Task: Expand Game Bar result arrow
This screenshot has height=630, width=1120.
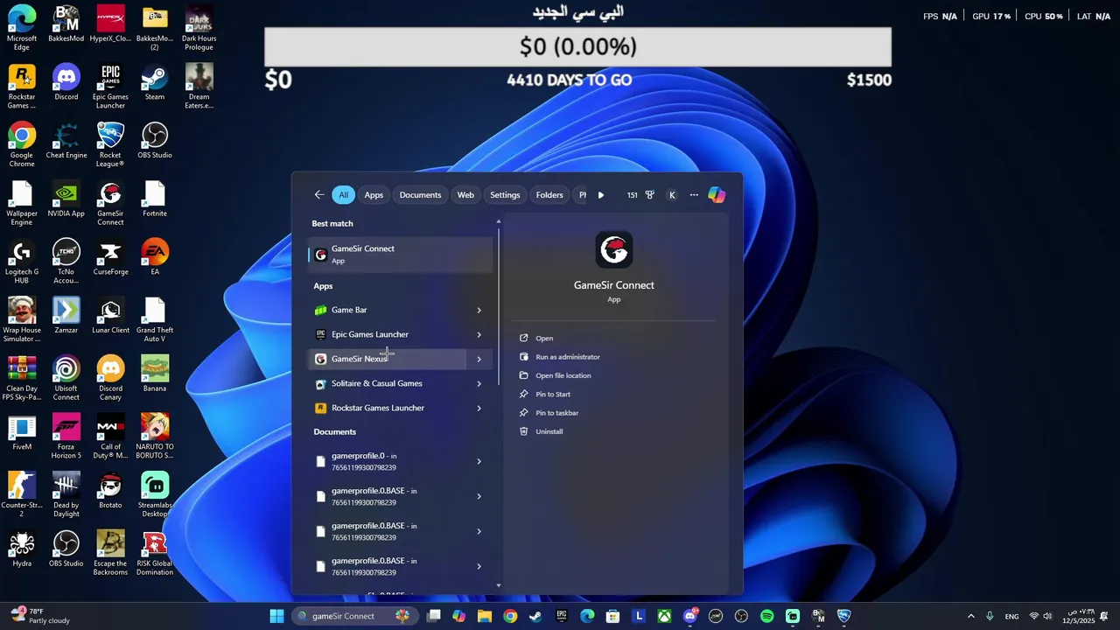Action: (479, 310)
